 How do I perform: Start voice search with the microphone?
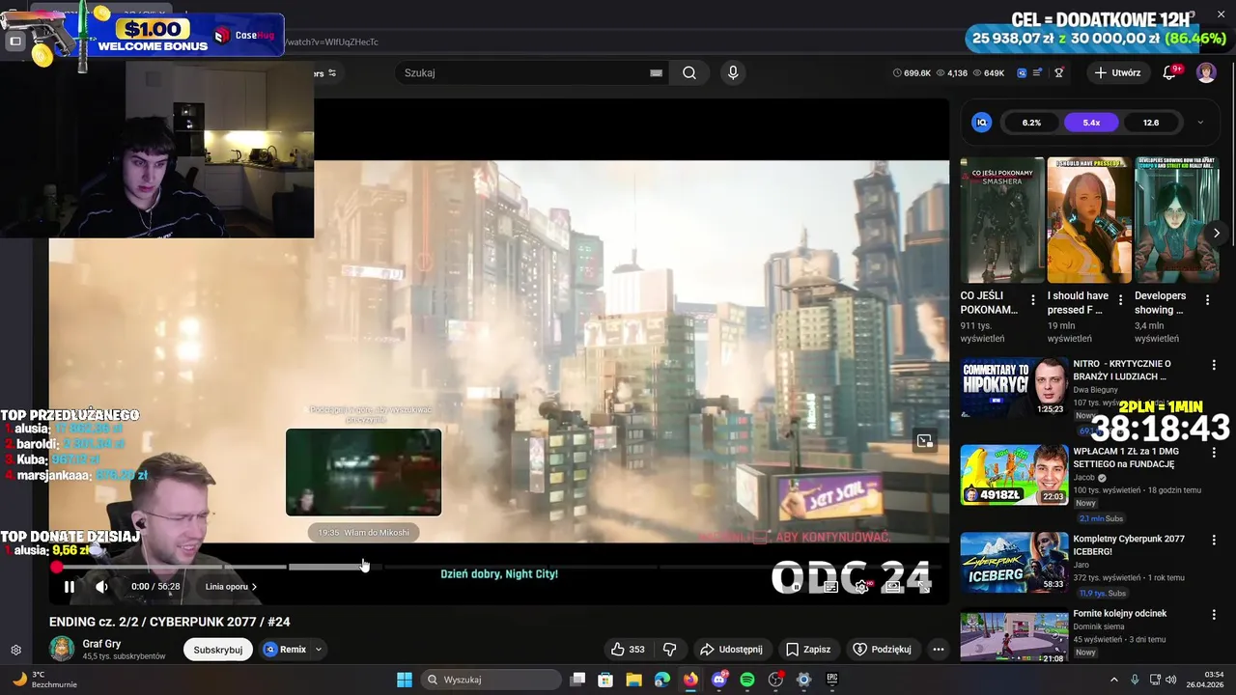[x=733, y=72]
